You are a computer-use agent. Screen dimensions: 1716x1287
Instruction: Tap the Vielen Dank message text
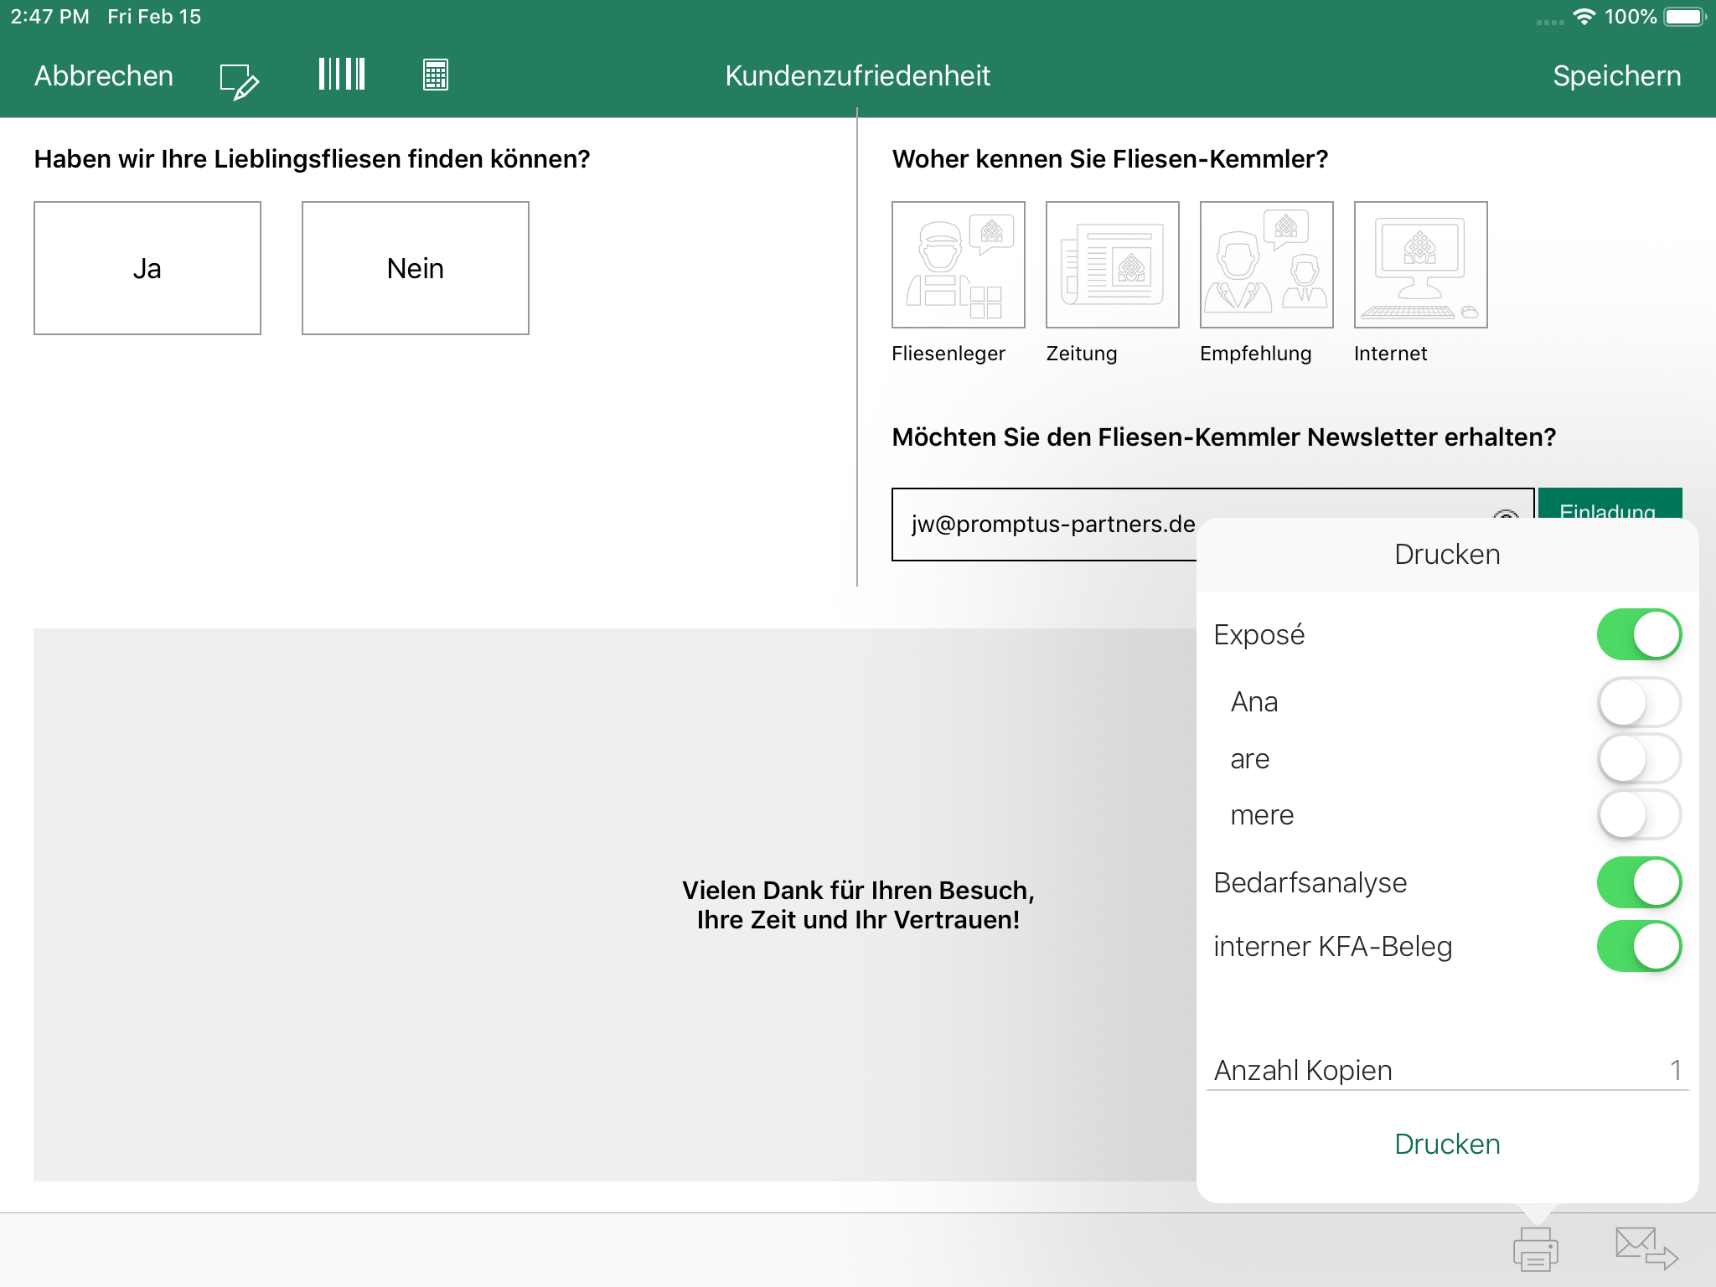click(858, 905)
